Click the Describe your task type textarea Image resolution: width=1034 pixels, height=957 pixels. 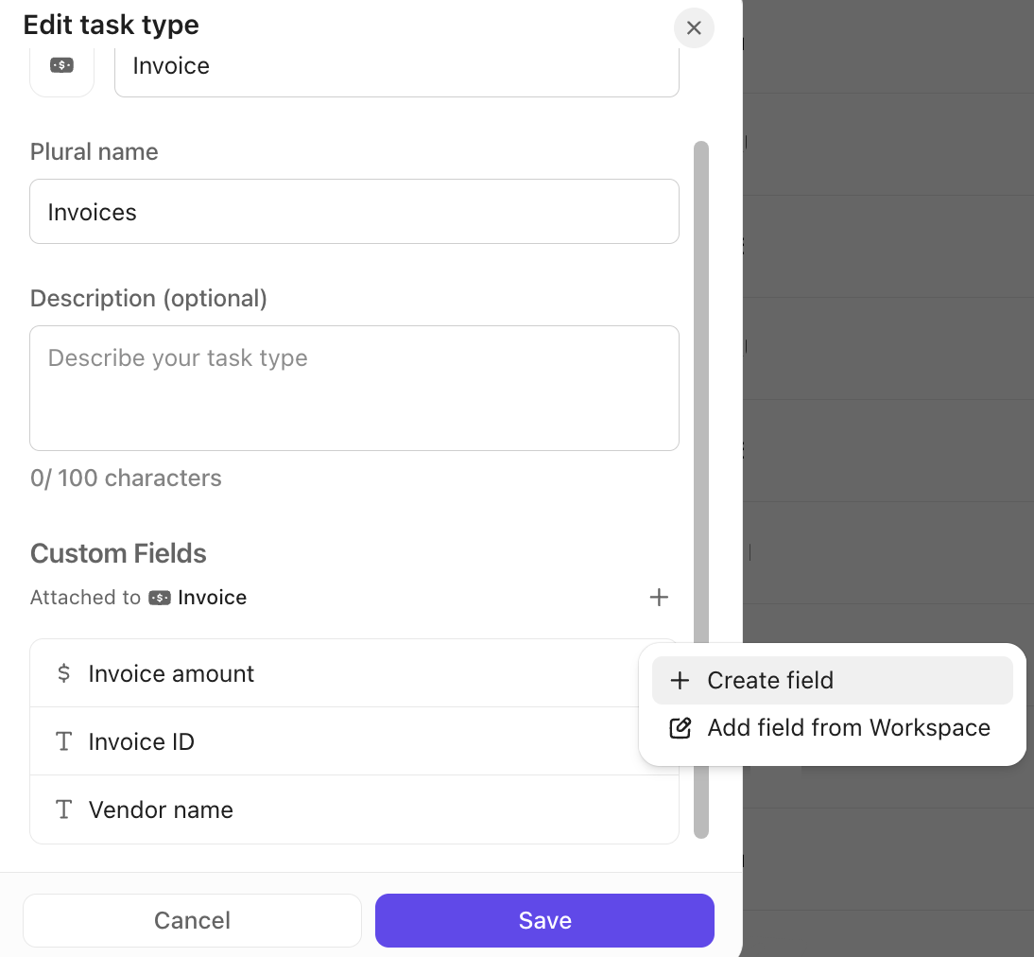tap(354, 388)
